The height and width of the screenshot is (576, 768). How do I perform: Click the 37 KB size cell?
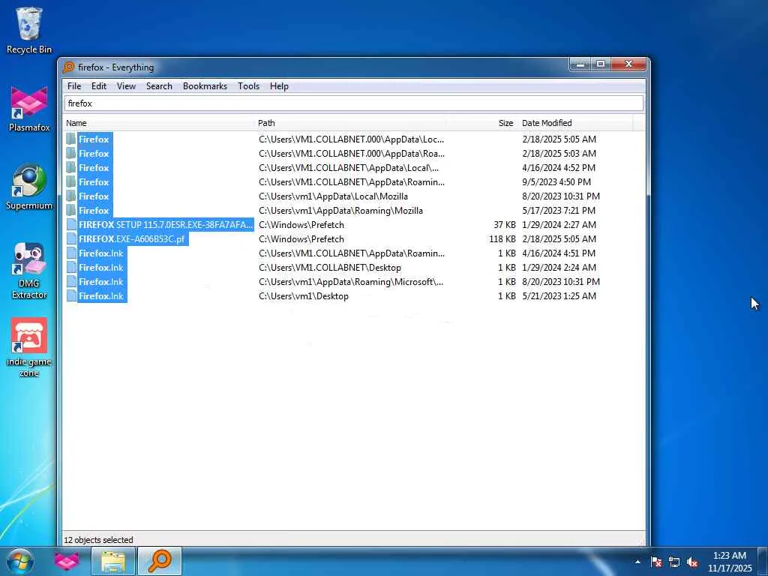pos(505,225)
